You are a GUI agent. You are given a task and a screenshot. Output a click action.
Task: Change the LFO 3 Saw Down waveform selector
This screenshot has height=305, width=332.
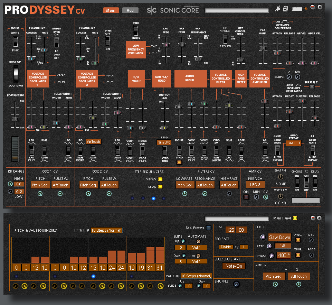[279, 237]
